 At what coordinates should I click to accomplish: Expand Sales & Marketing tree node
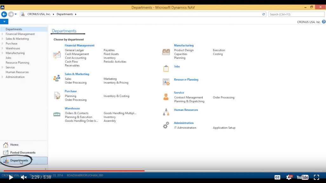point(3,39)
